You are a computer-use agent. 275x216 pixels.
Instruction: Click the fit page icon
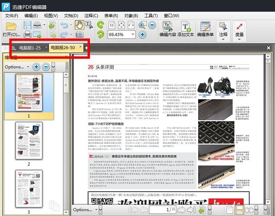click(121, 25)
